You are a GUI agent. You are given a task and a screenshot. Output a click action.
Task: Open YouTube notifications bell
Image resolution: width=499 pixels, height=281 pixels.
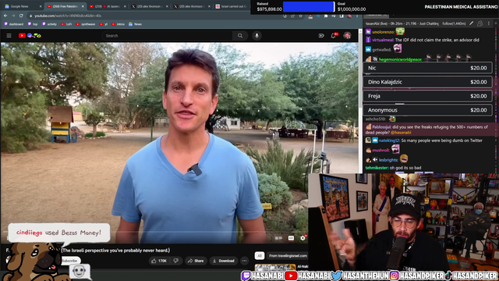(334, 36)
